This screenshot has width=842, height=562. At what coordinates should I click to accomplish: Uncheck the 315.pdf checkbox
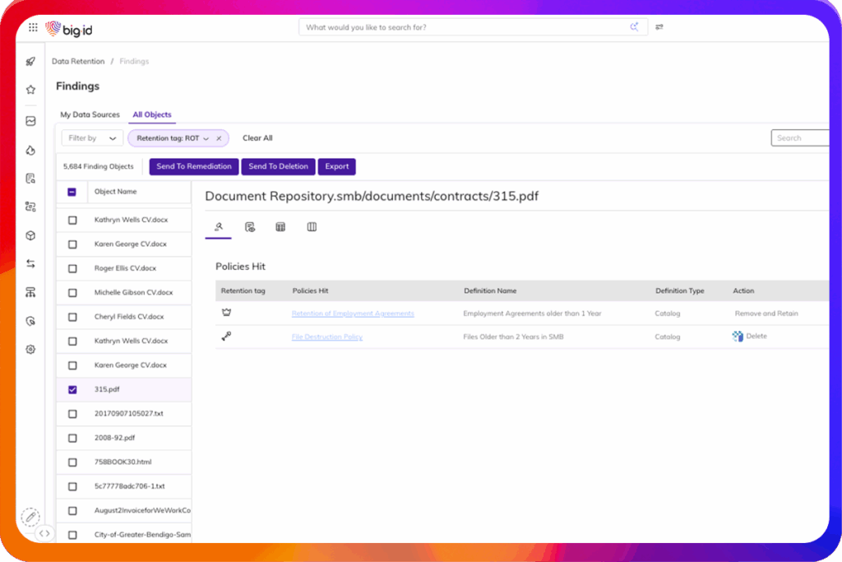tap(72, 389)
